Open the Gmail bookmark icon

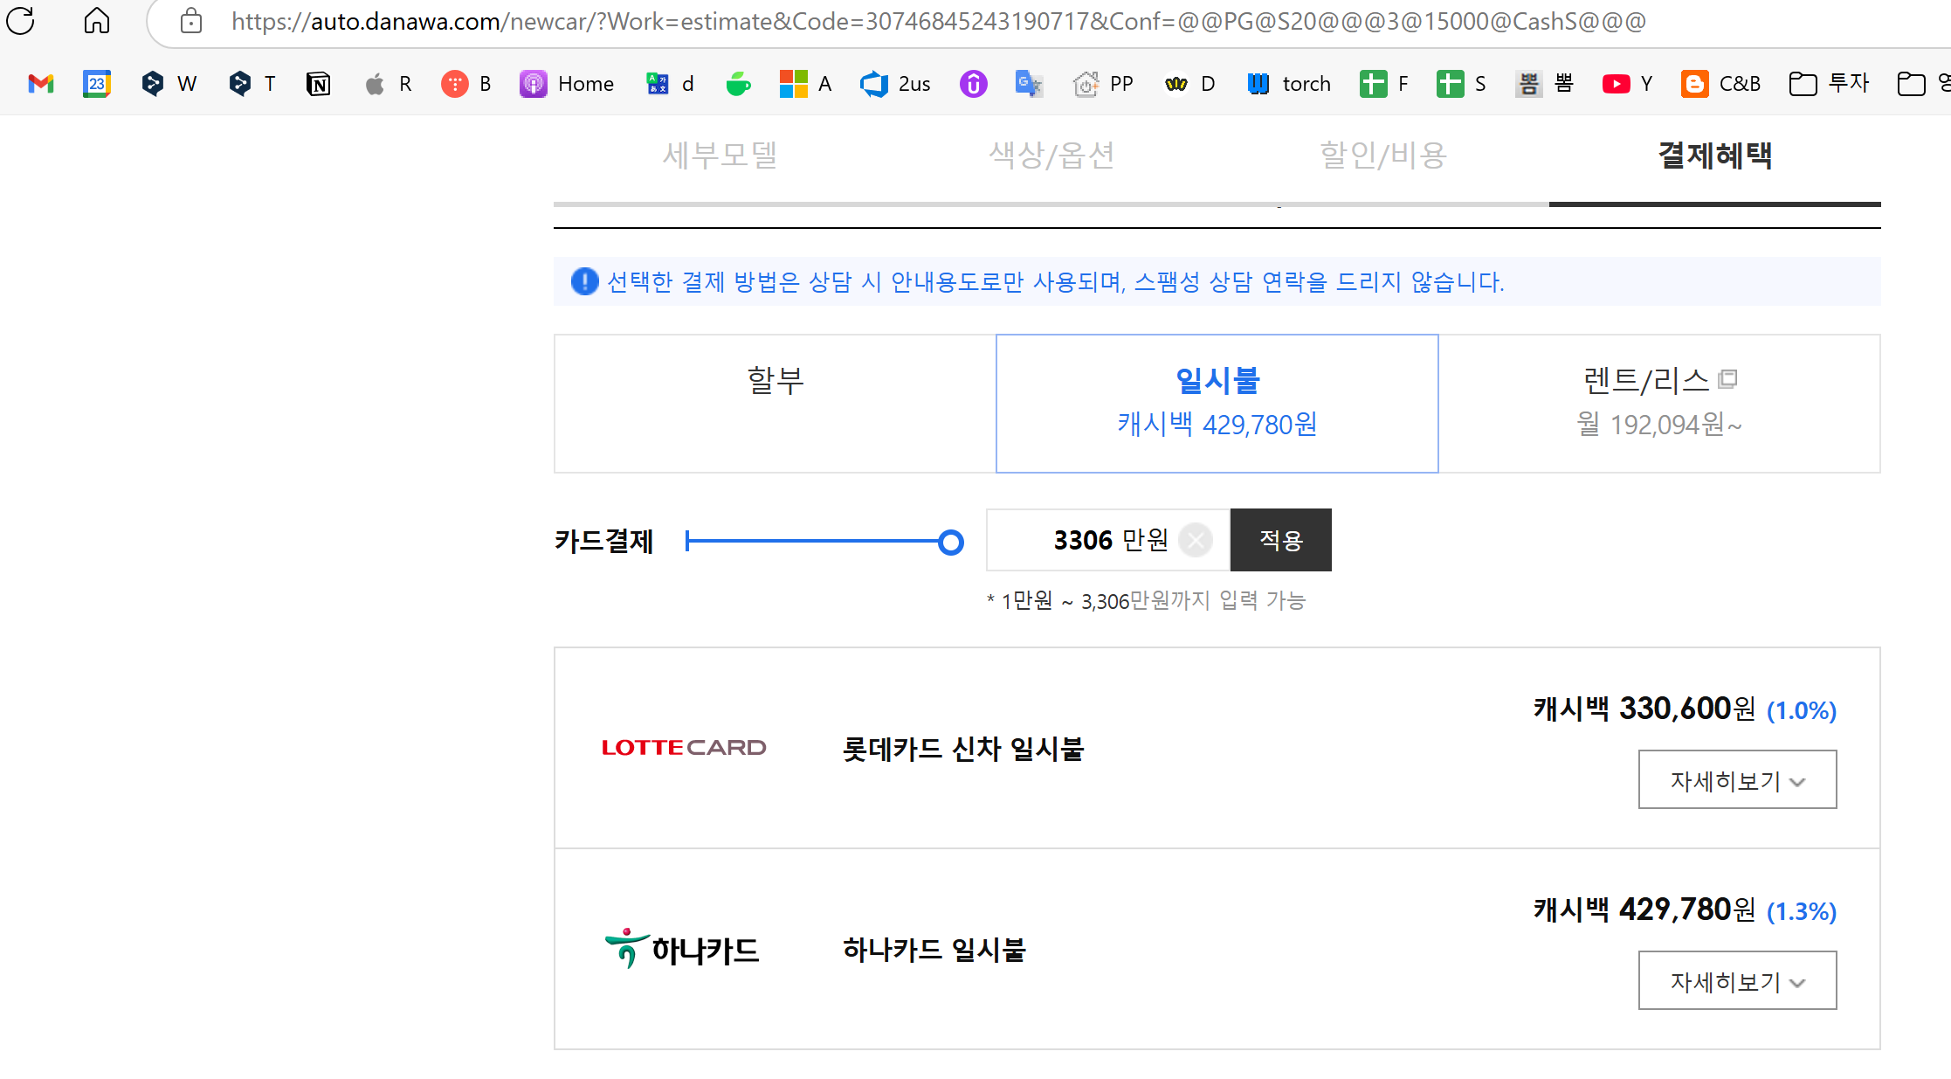pyautogui.click(x=41, y=84)
